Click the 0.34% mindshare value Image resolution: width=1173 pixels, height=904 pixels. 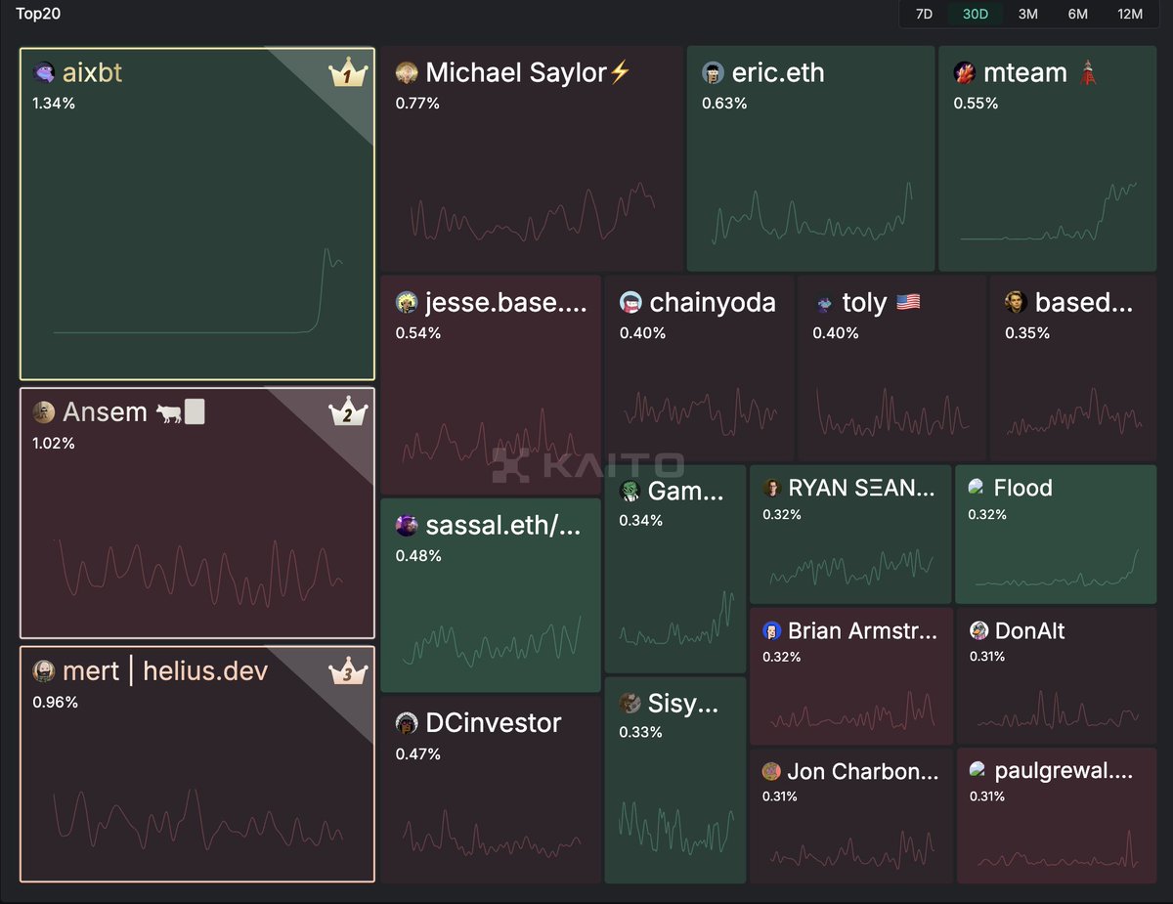(640, 520)
